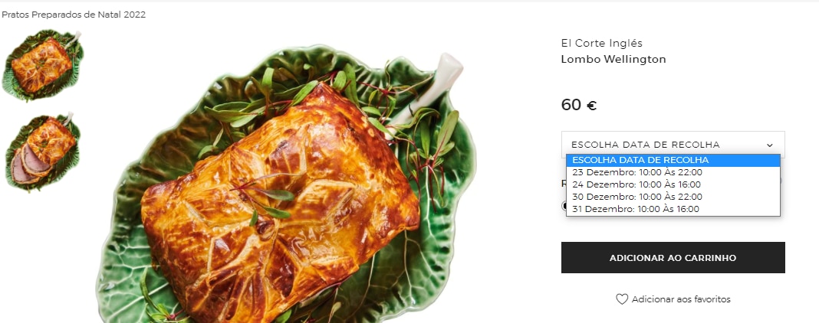Viewport: 819px width, 323px height.
Task: Show the whole Wellington thumbnail image
Action: pos(43,66)
